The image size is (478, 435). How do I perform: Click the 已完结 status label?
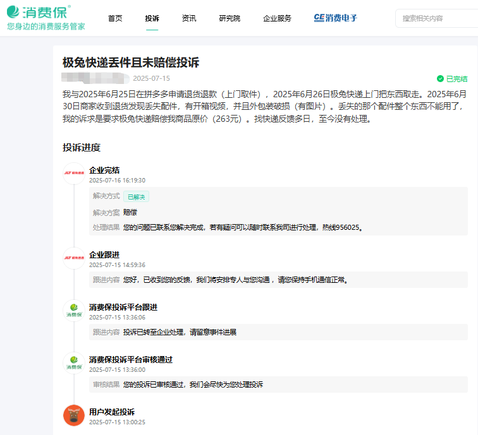(457, 79)
